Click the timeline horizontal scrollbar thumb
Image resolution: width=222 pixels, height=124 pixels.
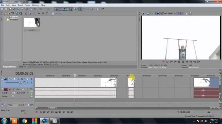[x=52, y=108]
